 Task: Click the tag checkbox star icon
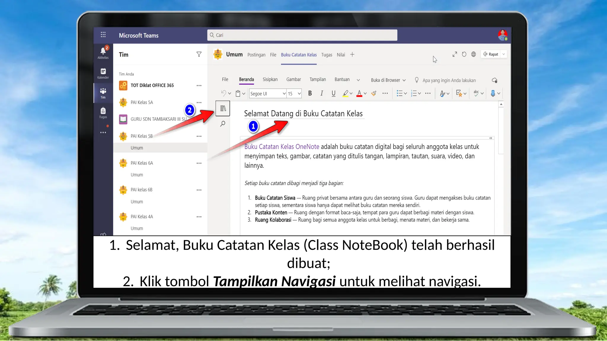(x=459, y=93)
